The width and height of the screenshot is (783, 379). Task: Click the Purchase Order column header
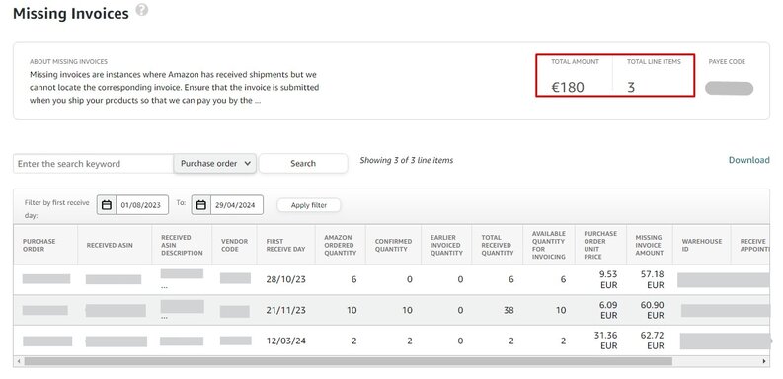pyautogui.click(x=45, y=245)
